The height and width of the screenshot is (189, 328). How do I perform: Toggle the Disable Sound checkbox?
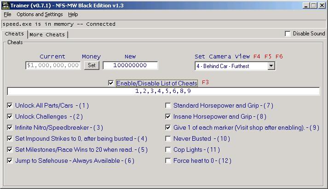tap(288, 34)
